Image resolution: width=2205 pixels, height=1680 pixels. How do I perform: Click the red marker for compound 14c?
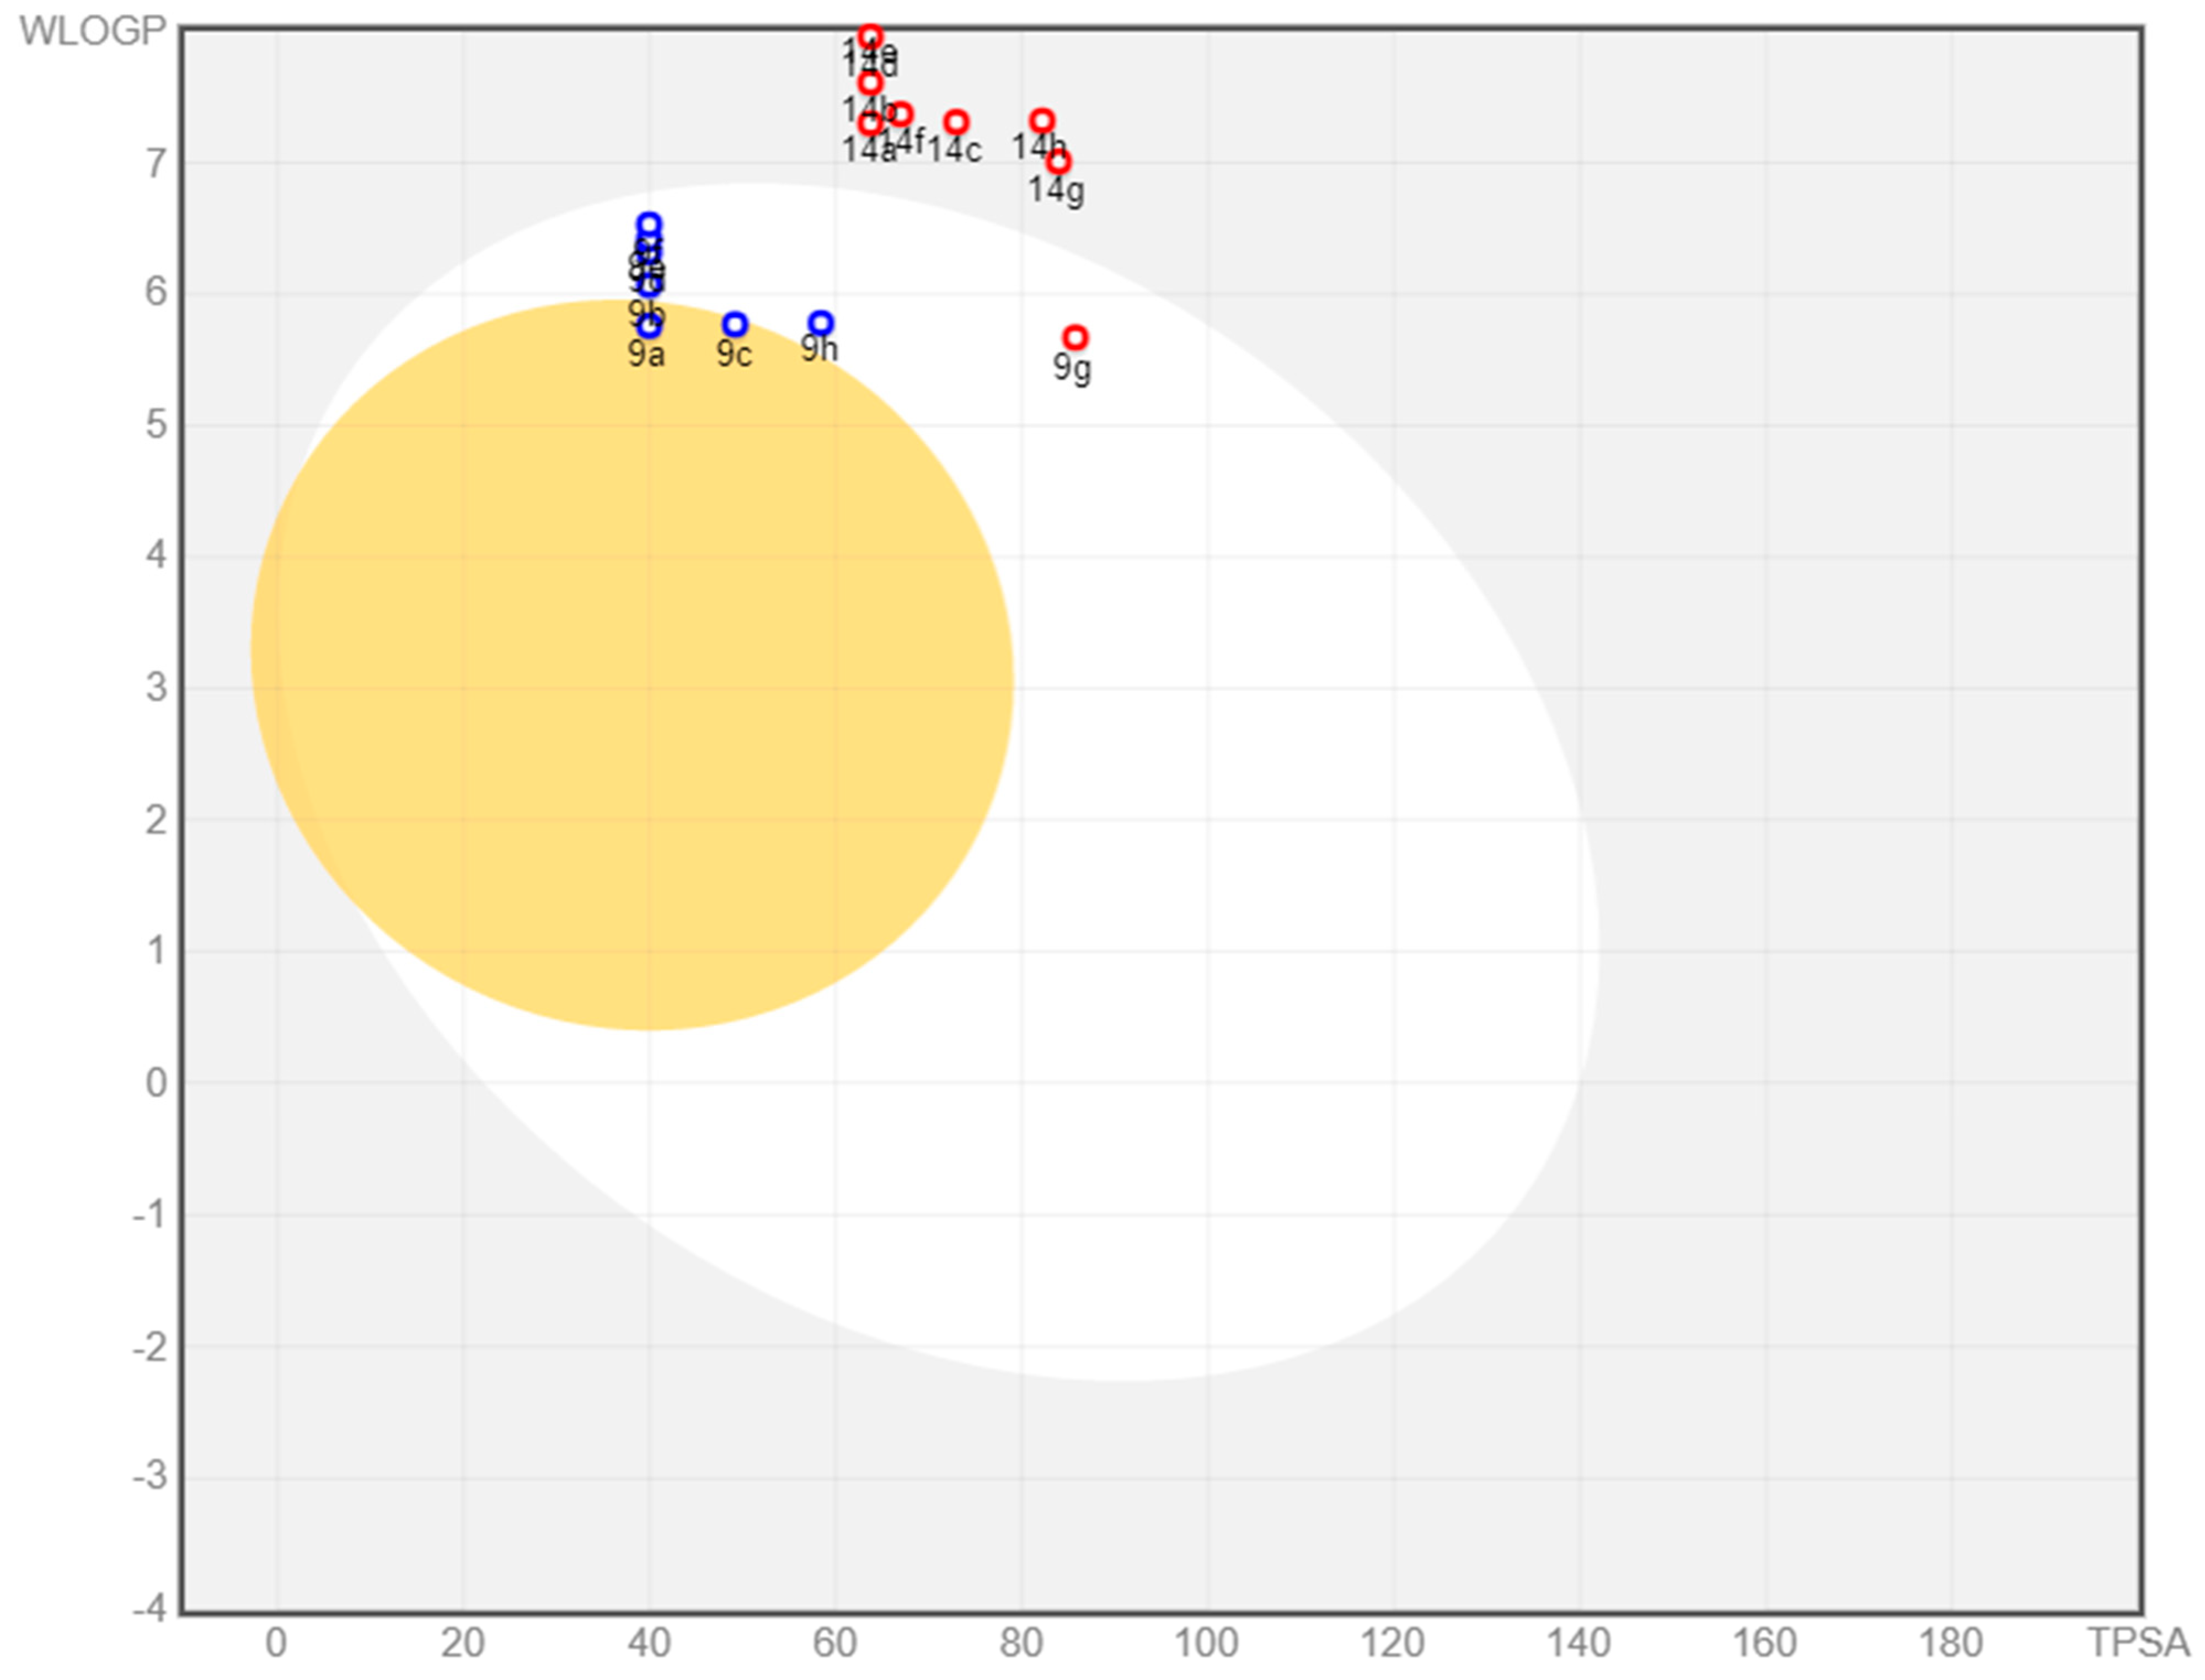click(956, 122)
